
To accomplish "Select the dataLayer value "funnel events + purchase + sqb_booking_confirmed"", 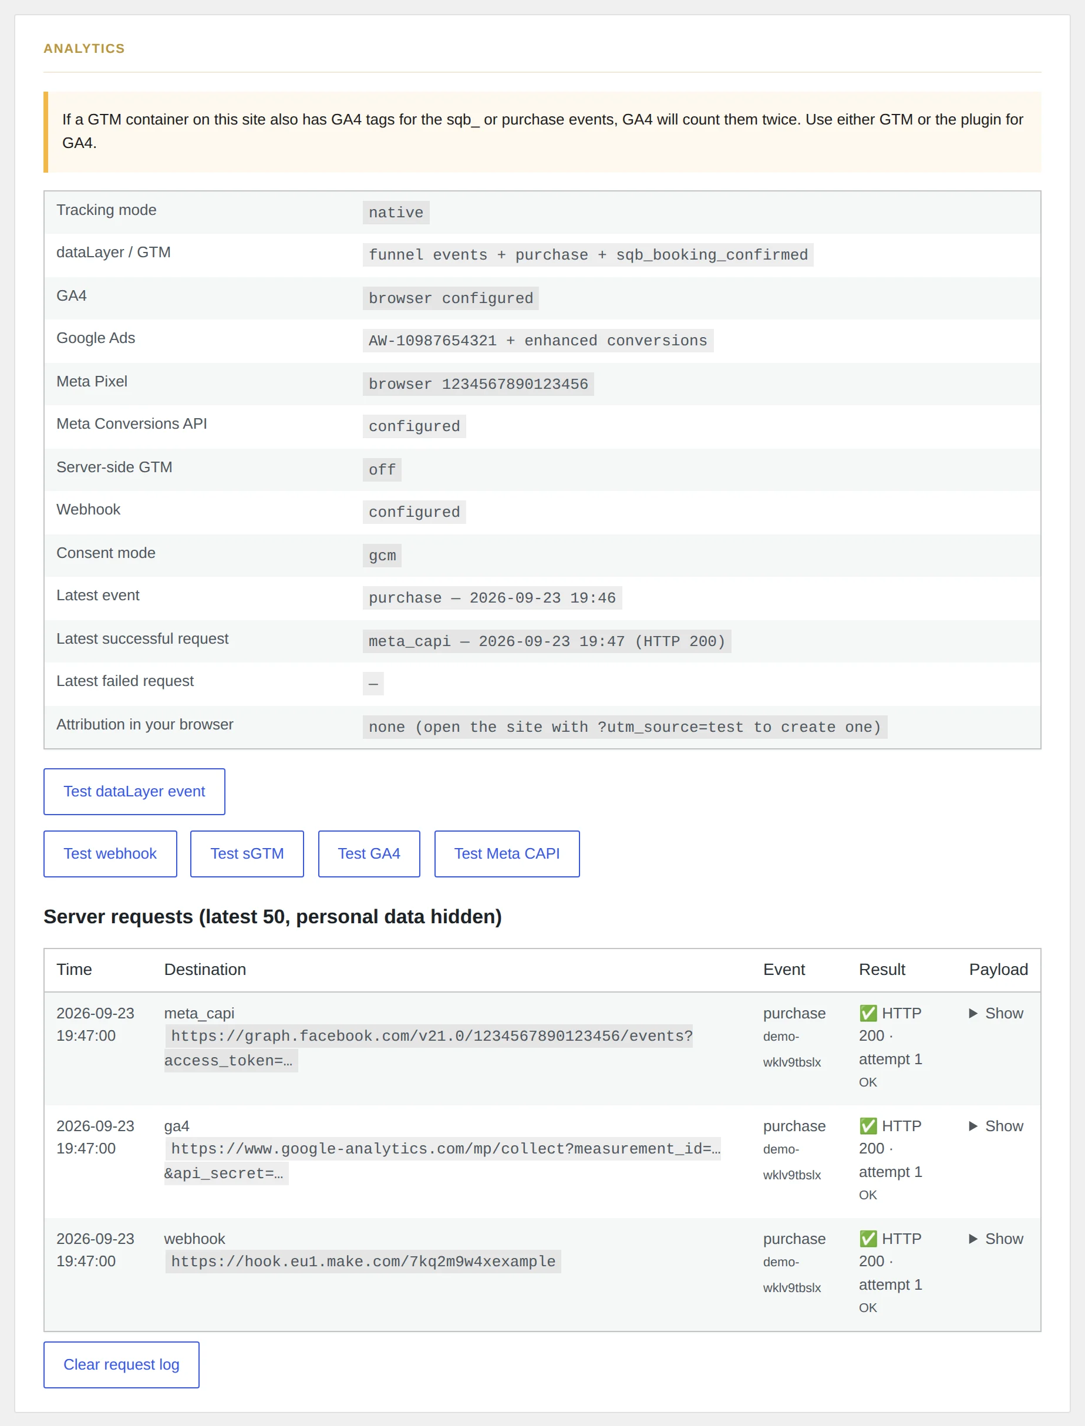I will (x=588, y=254).
